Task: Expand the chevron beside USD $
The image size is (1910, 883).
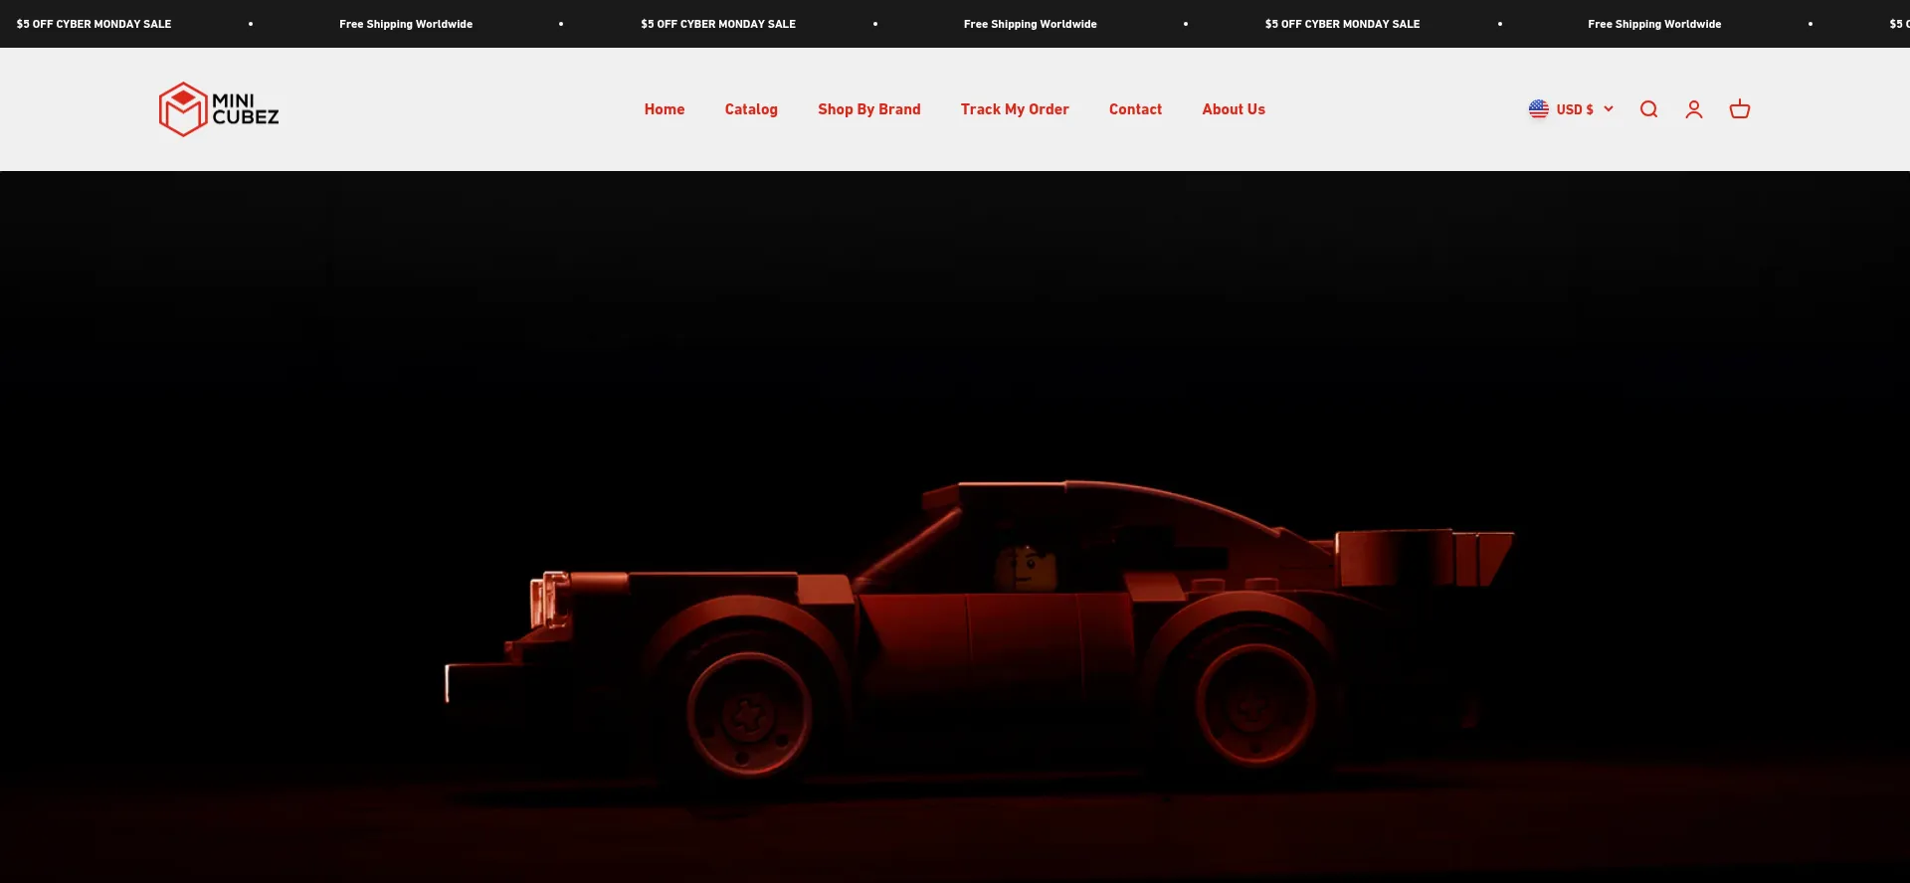Action: click(1609, 109)
